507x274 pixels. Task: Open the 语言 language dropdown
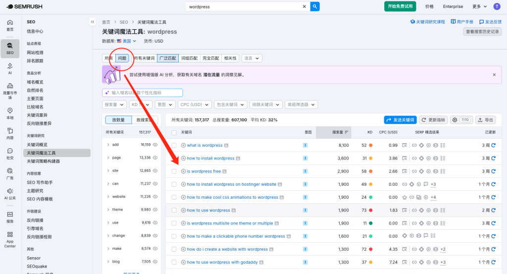(252, 58)
